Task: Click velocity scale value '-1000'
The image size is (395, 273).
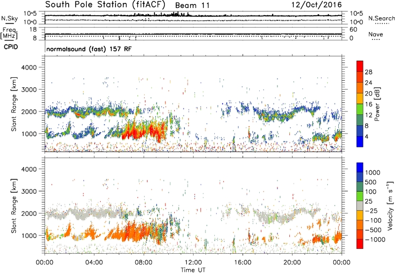Action: click(x=375, y=239)
